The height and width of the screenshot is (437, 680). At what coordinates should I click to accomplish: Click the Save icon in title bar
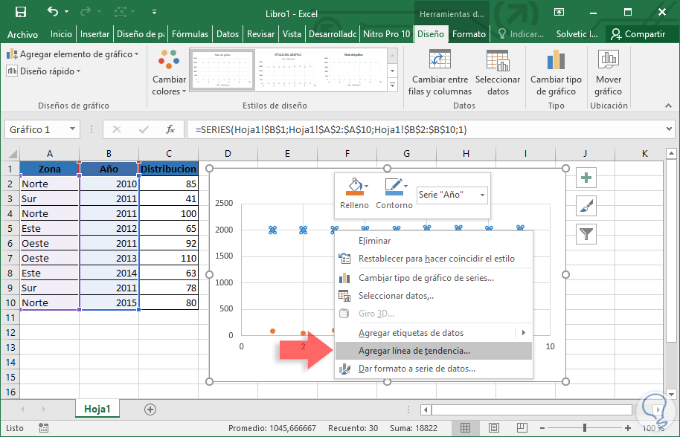coord(20,13)
